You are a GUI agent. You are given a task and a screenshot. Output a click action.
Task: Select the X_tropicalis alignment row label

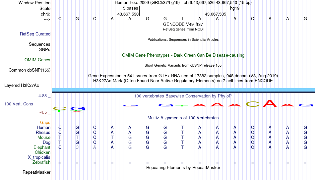(39, 157)
